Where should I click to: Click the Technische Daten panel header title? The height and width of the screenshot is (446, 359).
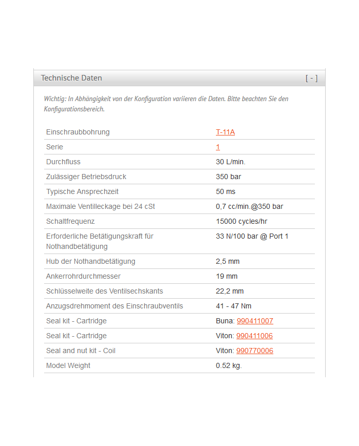(71, 78)
